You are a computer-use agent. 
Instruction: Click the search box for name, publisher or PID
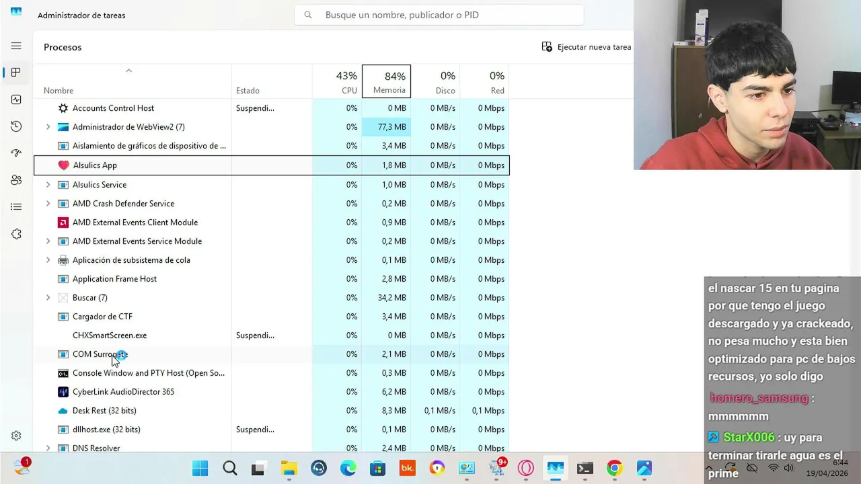click(x=439, y=15)
